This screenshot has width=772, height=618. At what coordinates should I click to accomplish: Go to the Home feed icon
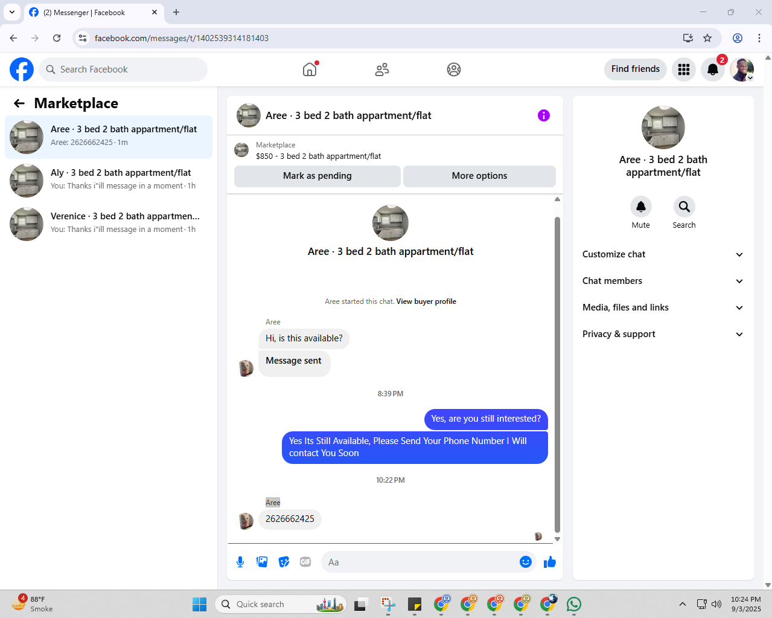pos(310,69)
